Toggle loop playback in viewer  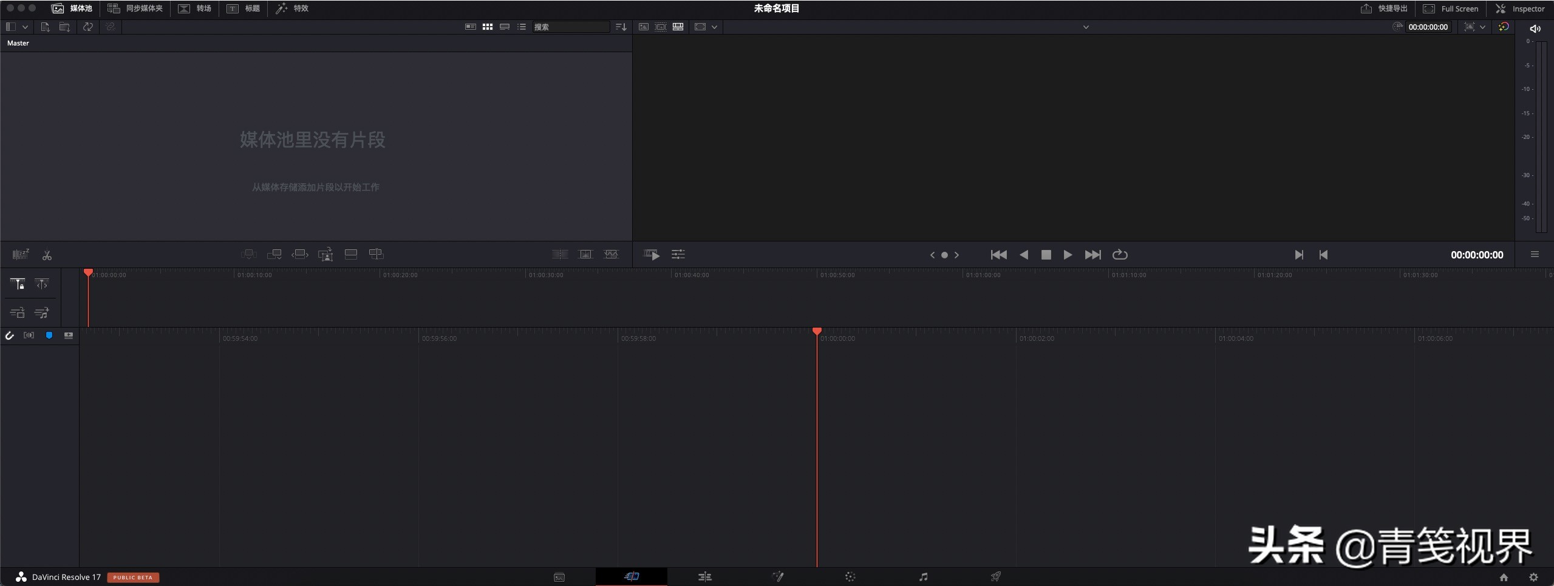tap(1120, 255)
